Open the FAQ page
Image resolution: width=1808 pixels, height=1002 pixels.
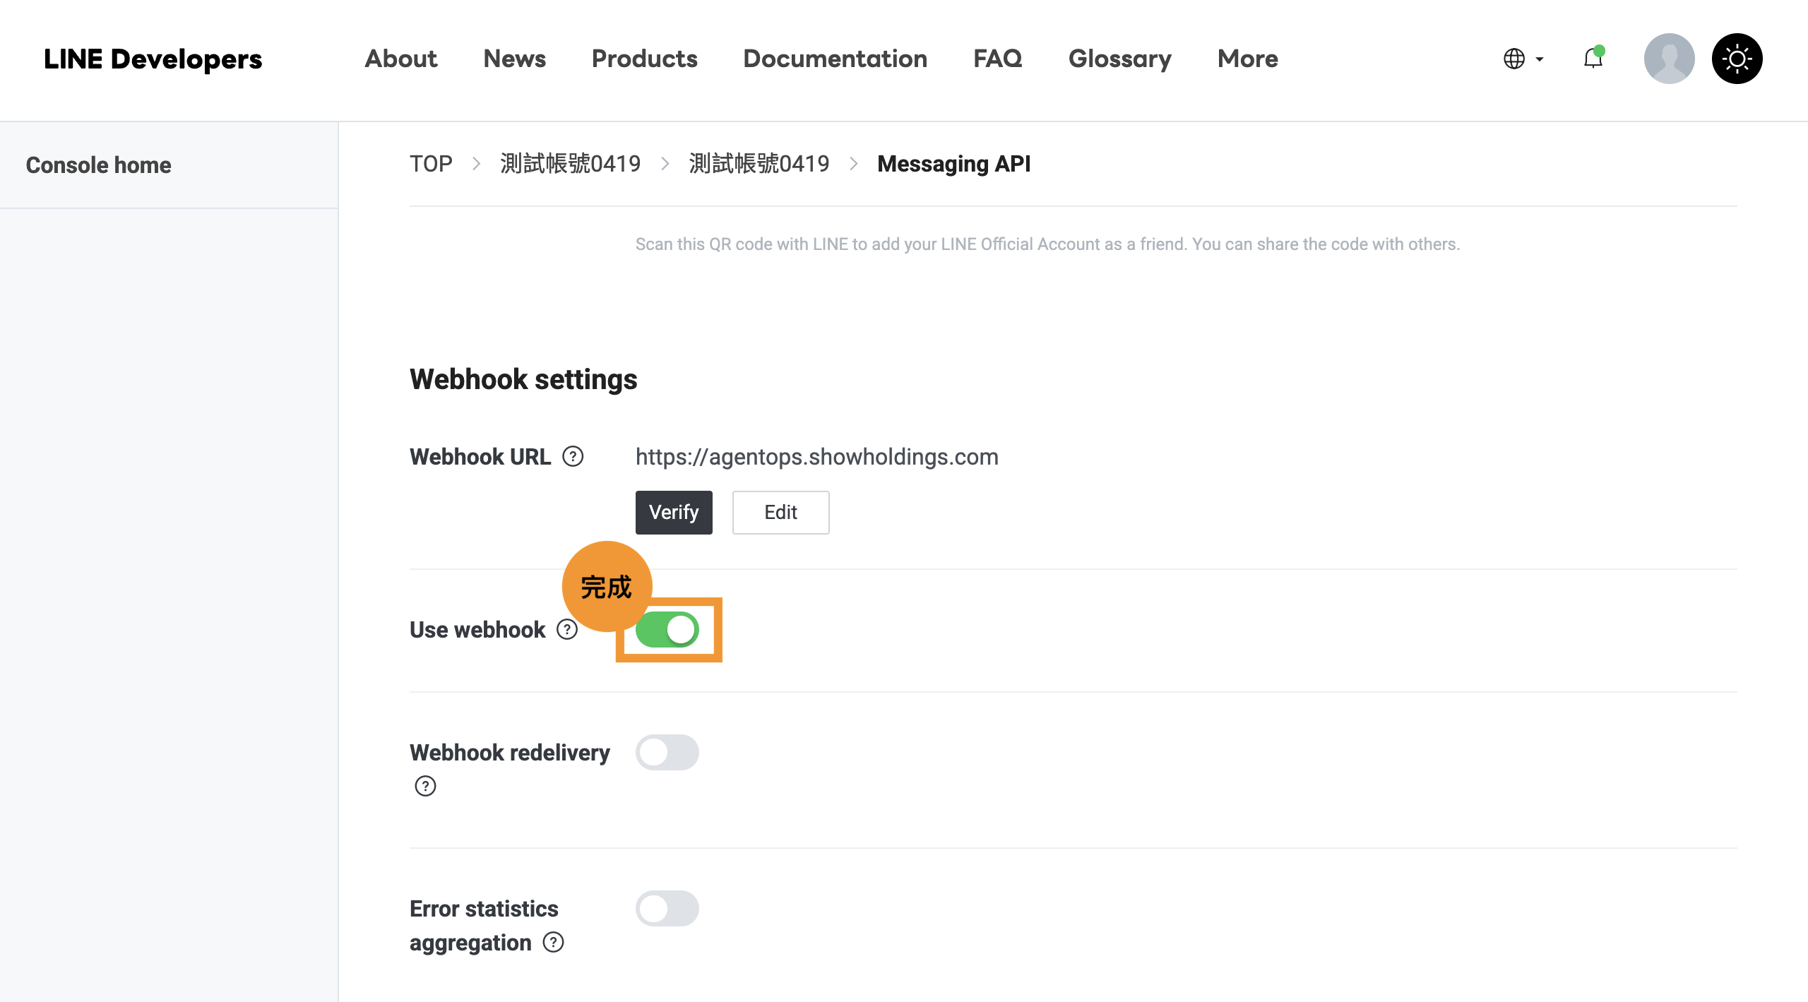coord(998,59)
